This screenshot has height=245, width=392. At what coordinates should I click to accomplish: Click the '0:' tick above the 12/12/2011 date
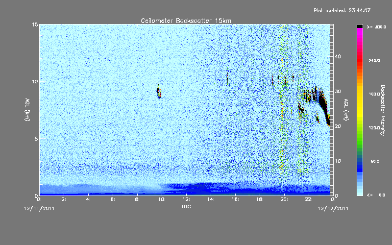333,199
